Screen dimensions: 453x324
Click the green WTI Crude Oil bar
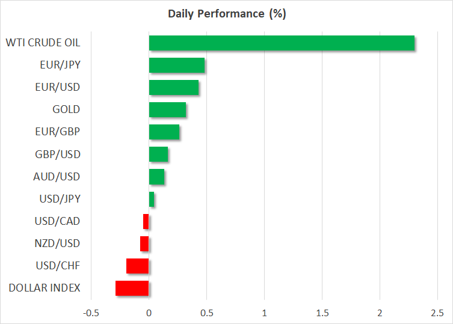282,43
